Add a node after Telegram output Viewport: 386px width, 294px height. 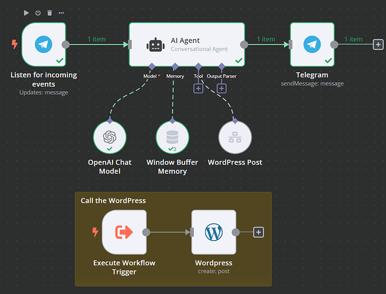click(x=378, y=45)
